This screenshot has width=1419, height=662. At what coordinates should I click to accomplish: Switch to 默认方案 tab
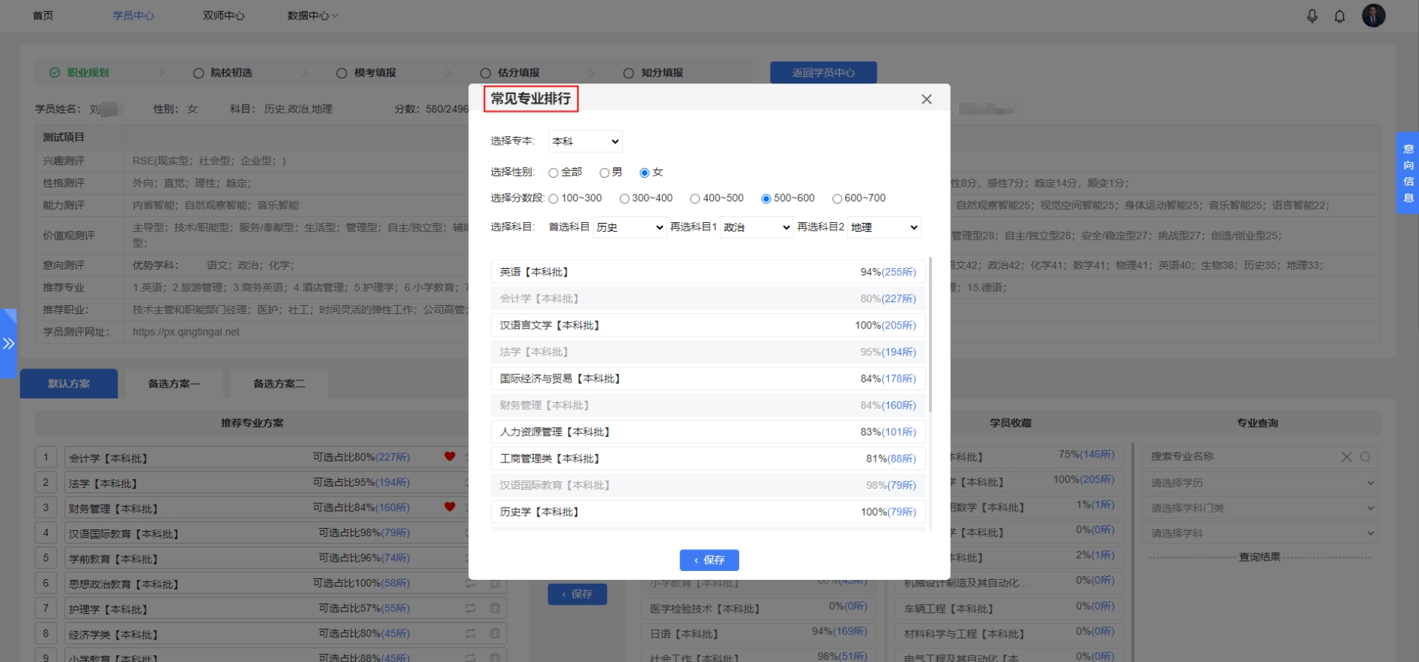69,383
